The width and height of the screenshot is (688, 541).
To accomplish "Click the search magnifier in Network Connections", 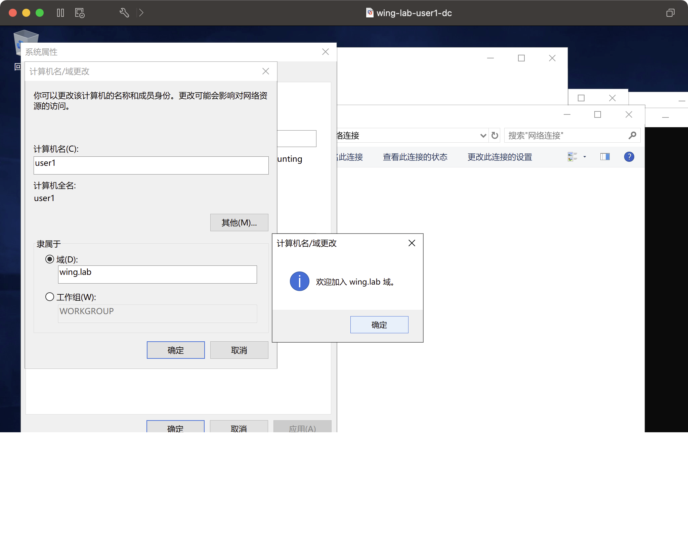I will tap(632, 136).
